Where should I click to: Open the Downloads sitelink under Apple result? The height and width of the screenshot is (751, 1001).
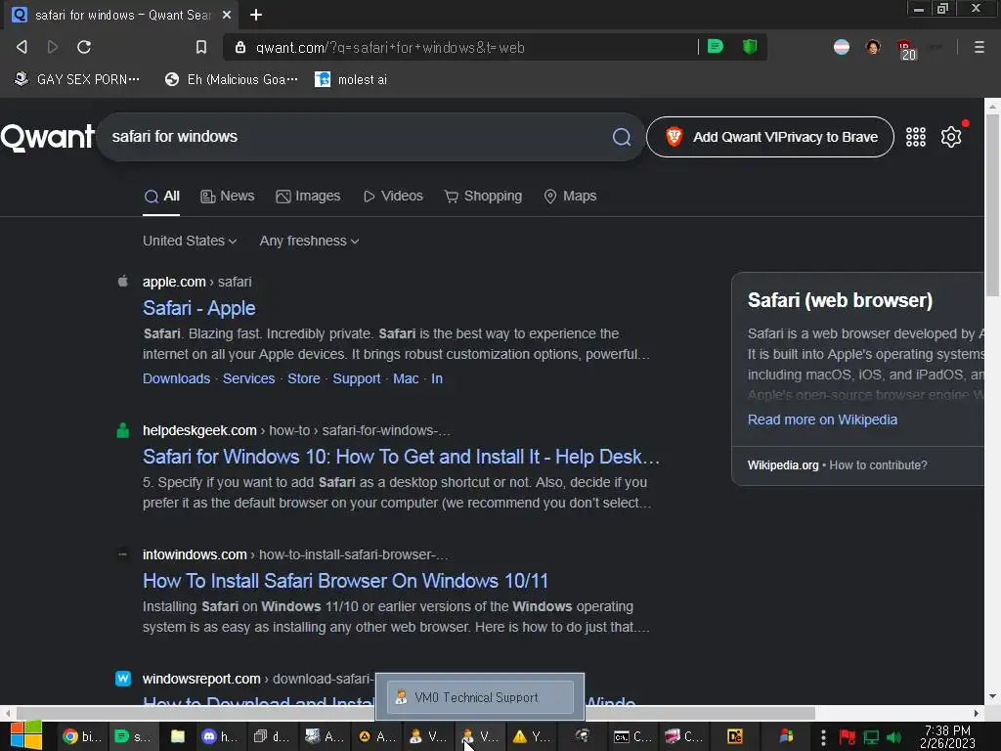[176, 378]
